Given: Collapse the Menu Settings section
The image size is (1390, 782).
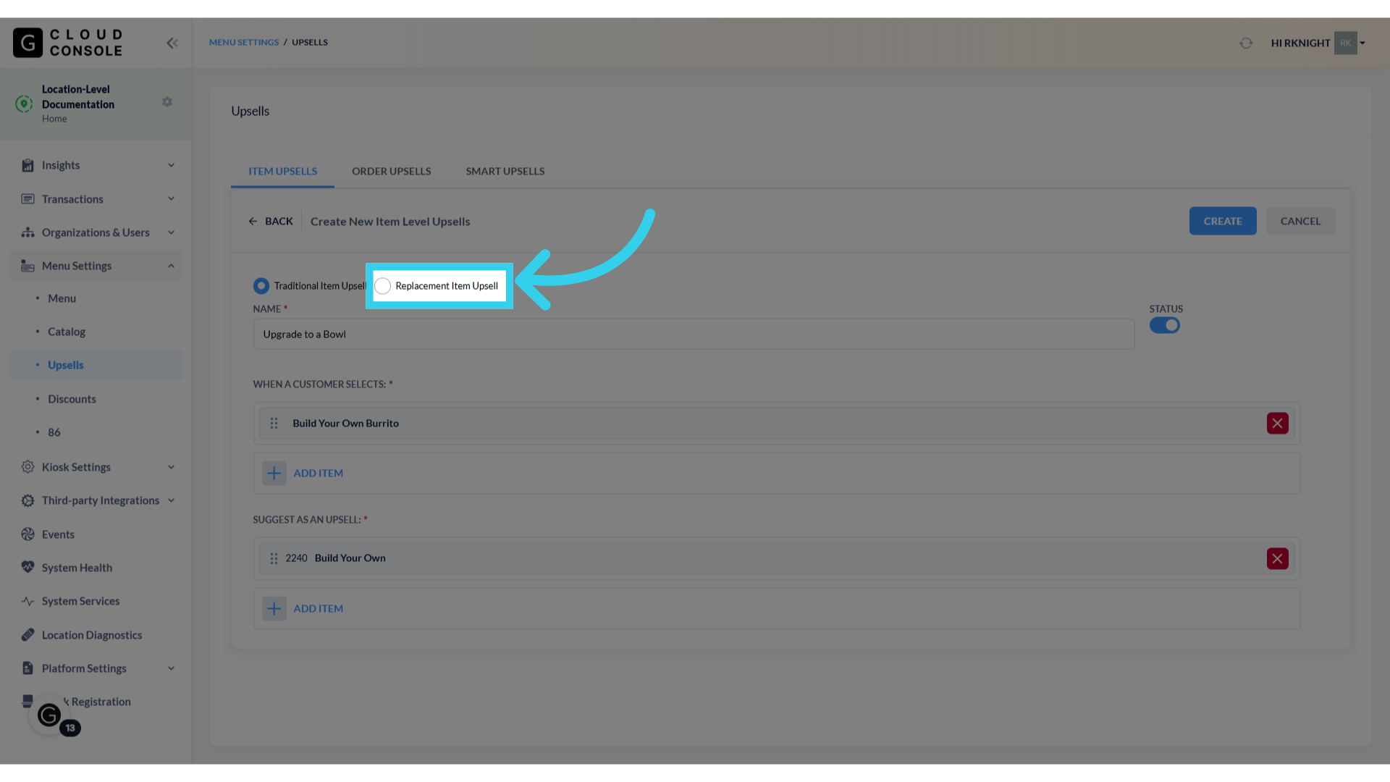Looking at the screenshot, I should pyautogui.click(x=171, y=266).
